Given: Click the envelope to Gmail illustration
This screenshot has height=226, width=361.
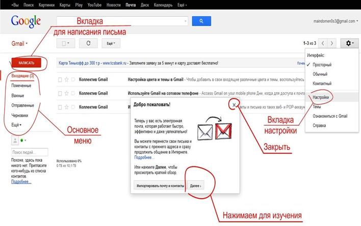Looking at the screenshot, I should pos(215,129).
